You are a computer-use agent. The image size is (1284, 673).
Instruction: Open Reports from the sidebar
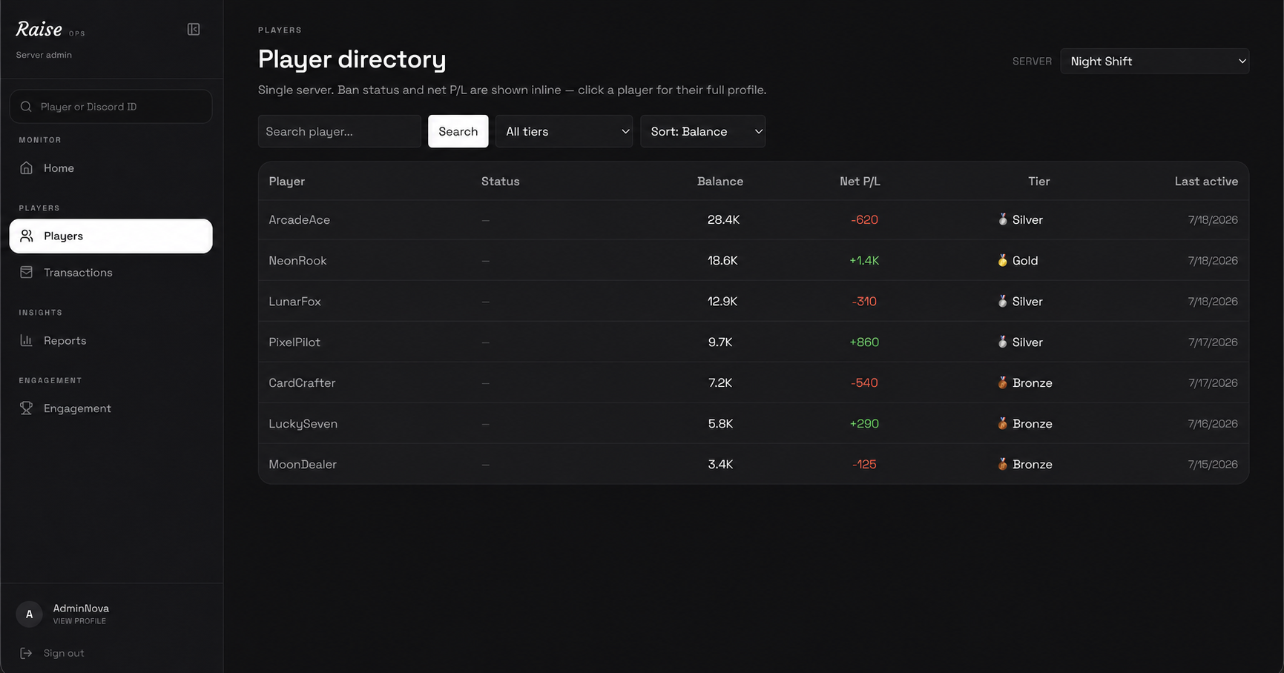pos(111,340)
